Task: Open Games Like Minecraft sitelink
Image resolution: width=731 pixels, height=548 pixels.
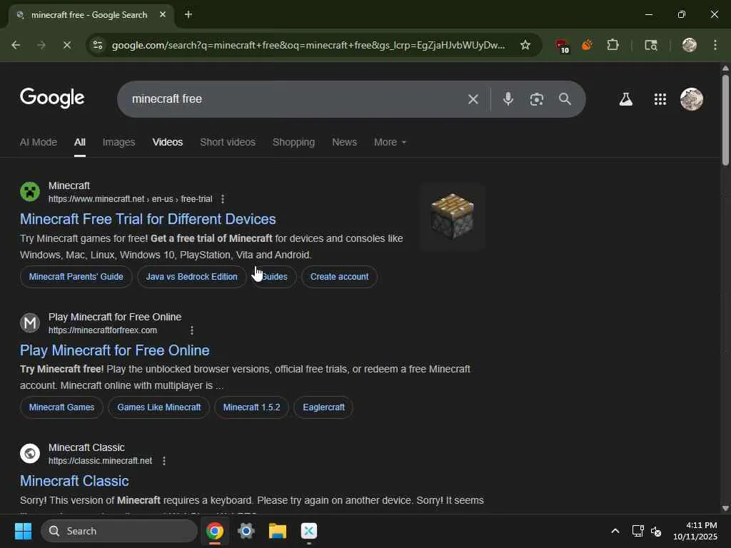Action: 159,407
